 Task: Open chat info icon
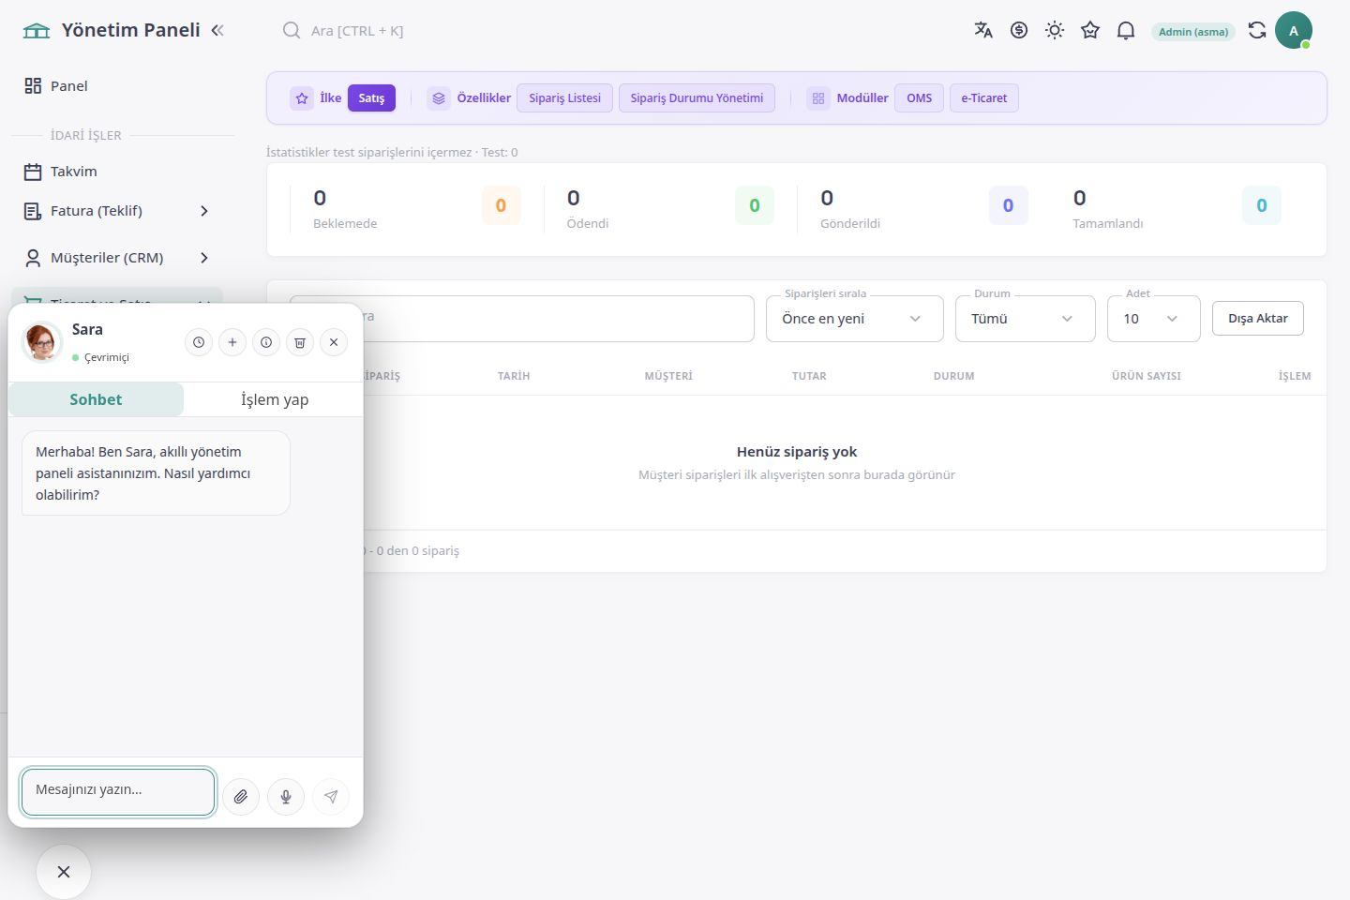click(266, 342)
